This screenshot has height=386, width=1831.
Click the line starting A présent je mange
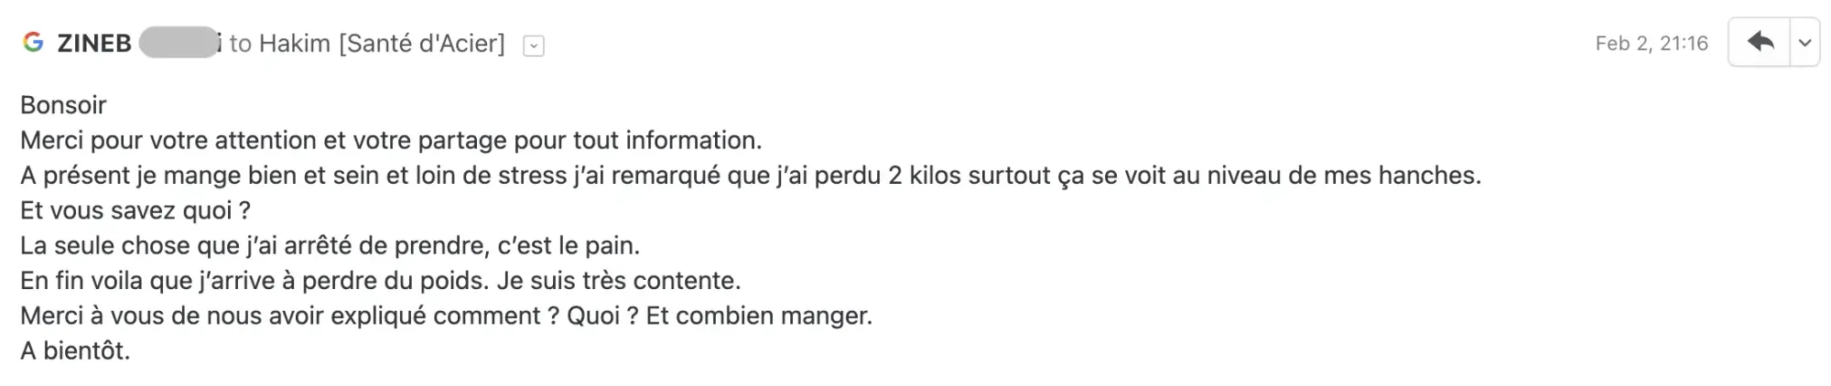point(751,176)
